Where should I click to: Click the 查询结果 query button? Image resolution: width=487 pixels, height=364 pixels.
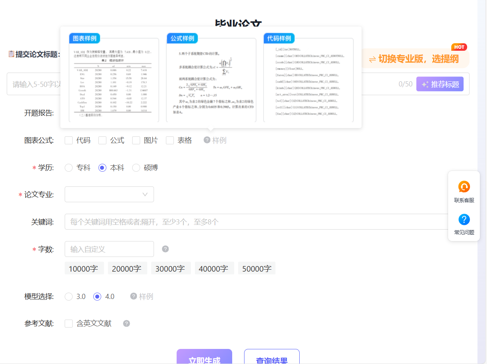tap(271, 357)
